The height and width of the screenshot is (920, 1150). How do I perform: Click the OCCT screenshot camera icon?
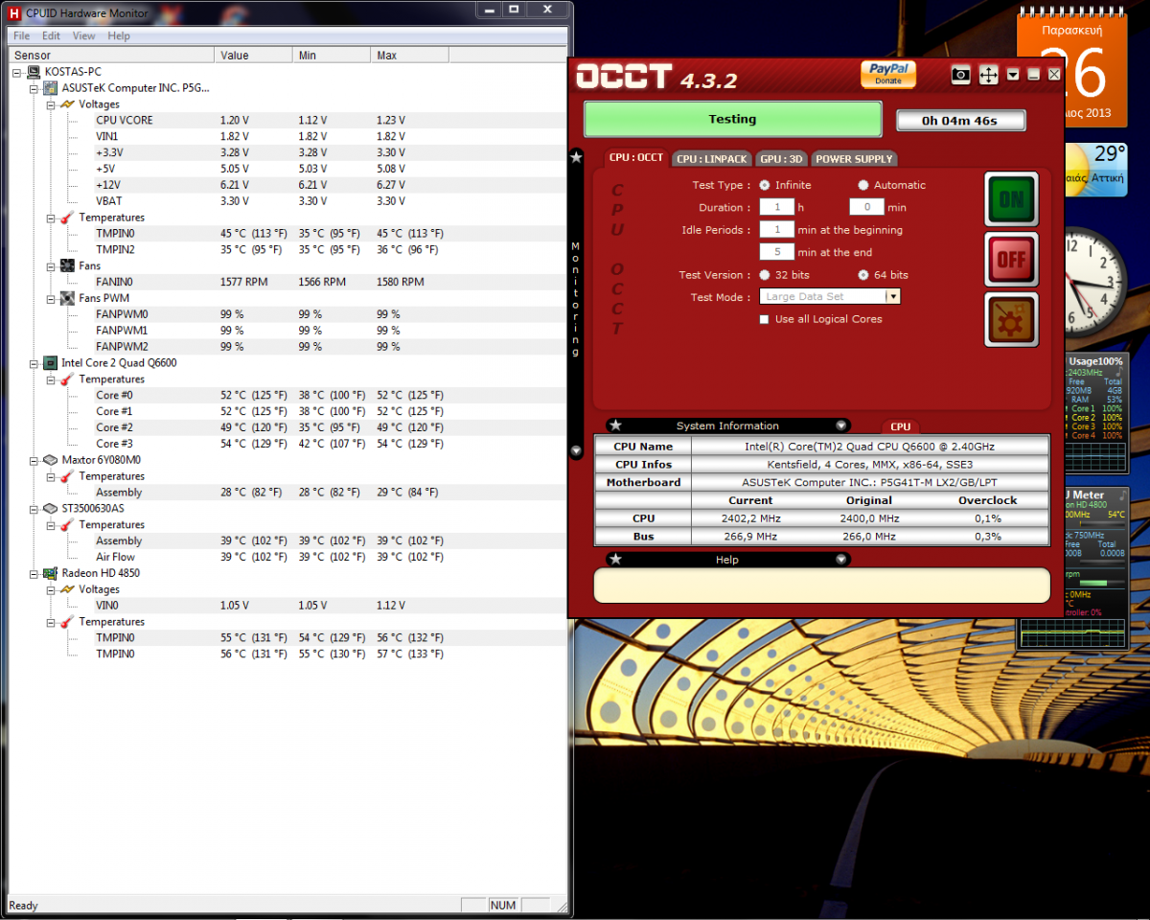pyautogui.click(x=961, y=75)
